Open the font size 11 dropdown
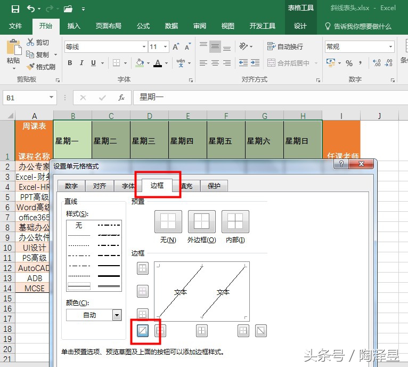The image size is (408, 367). 165,46
